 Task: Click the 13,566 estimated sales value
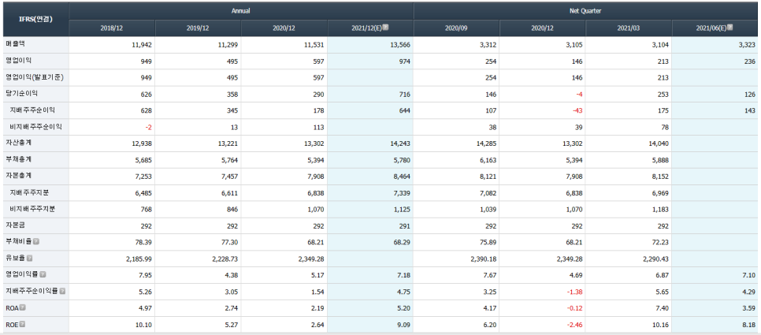coord(400,45)
